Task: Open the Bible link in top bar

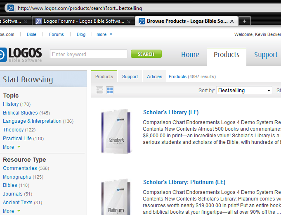Action: tap(31, 34)
